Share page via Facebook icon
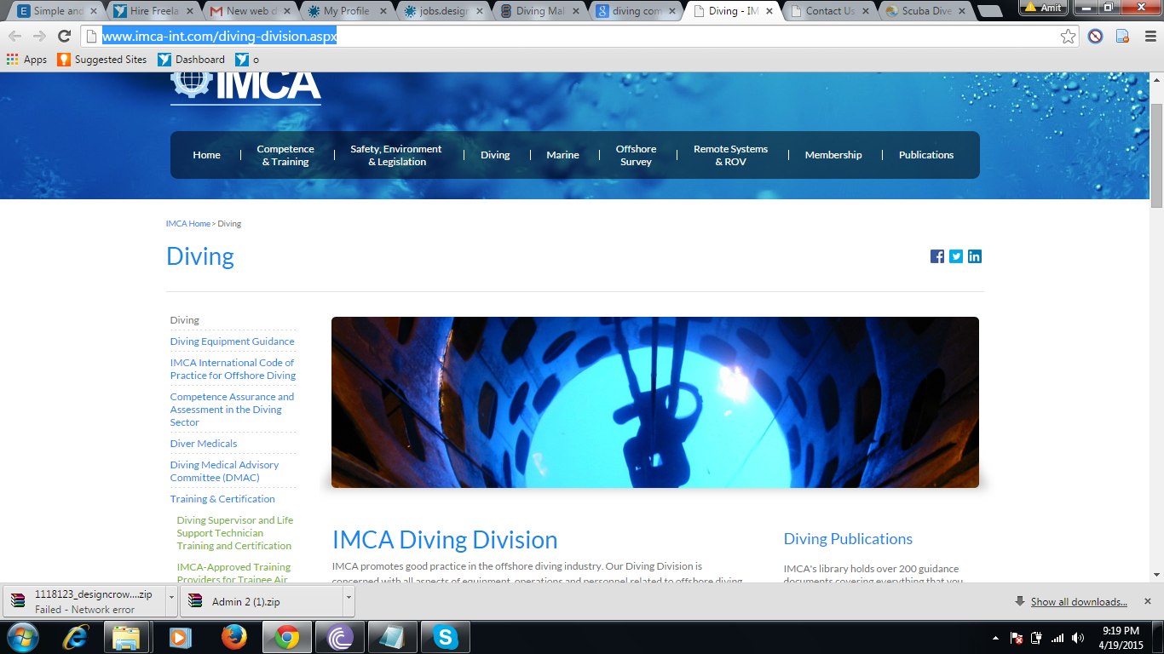The image size is (1164, 654). click(x=937, y=256)
